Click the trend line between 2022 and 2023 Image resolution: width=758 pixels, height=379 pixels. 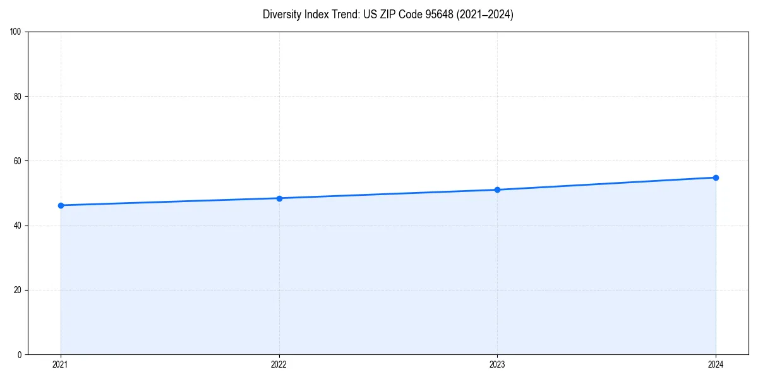click(x=388, y=193)
